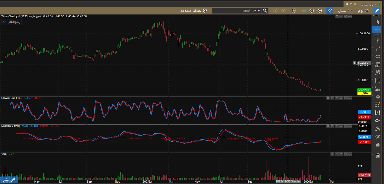Click the redo arrow in toolbar
Image resolution: width=384 pixels, height=184 pixels.
click(x=284, y=11)
